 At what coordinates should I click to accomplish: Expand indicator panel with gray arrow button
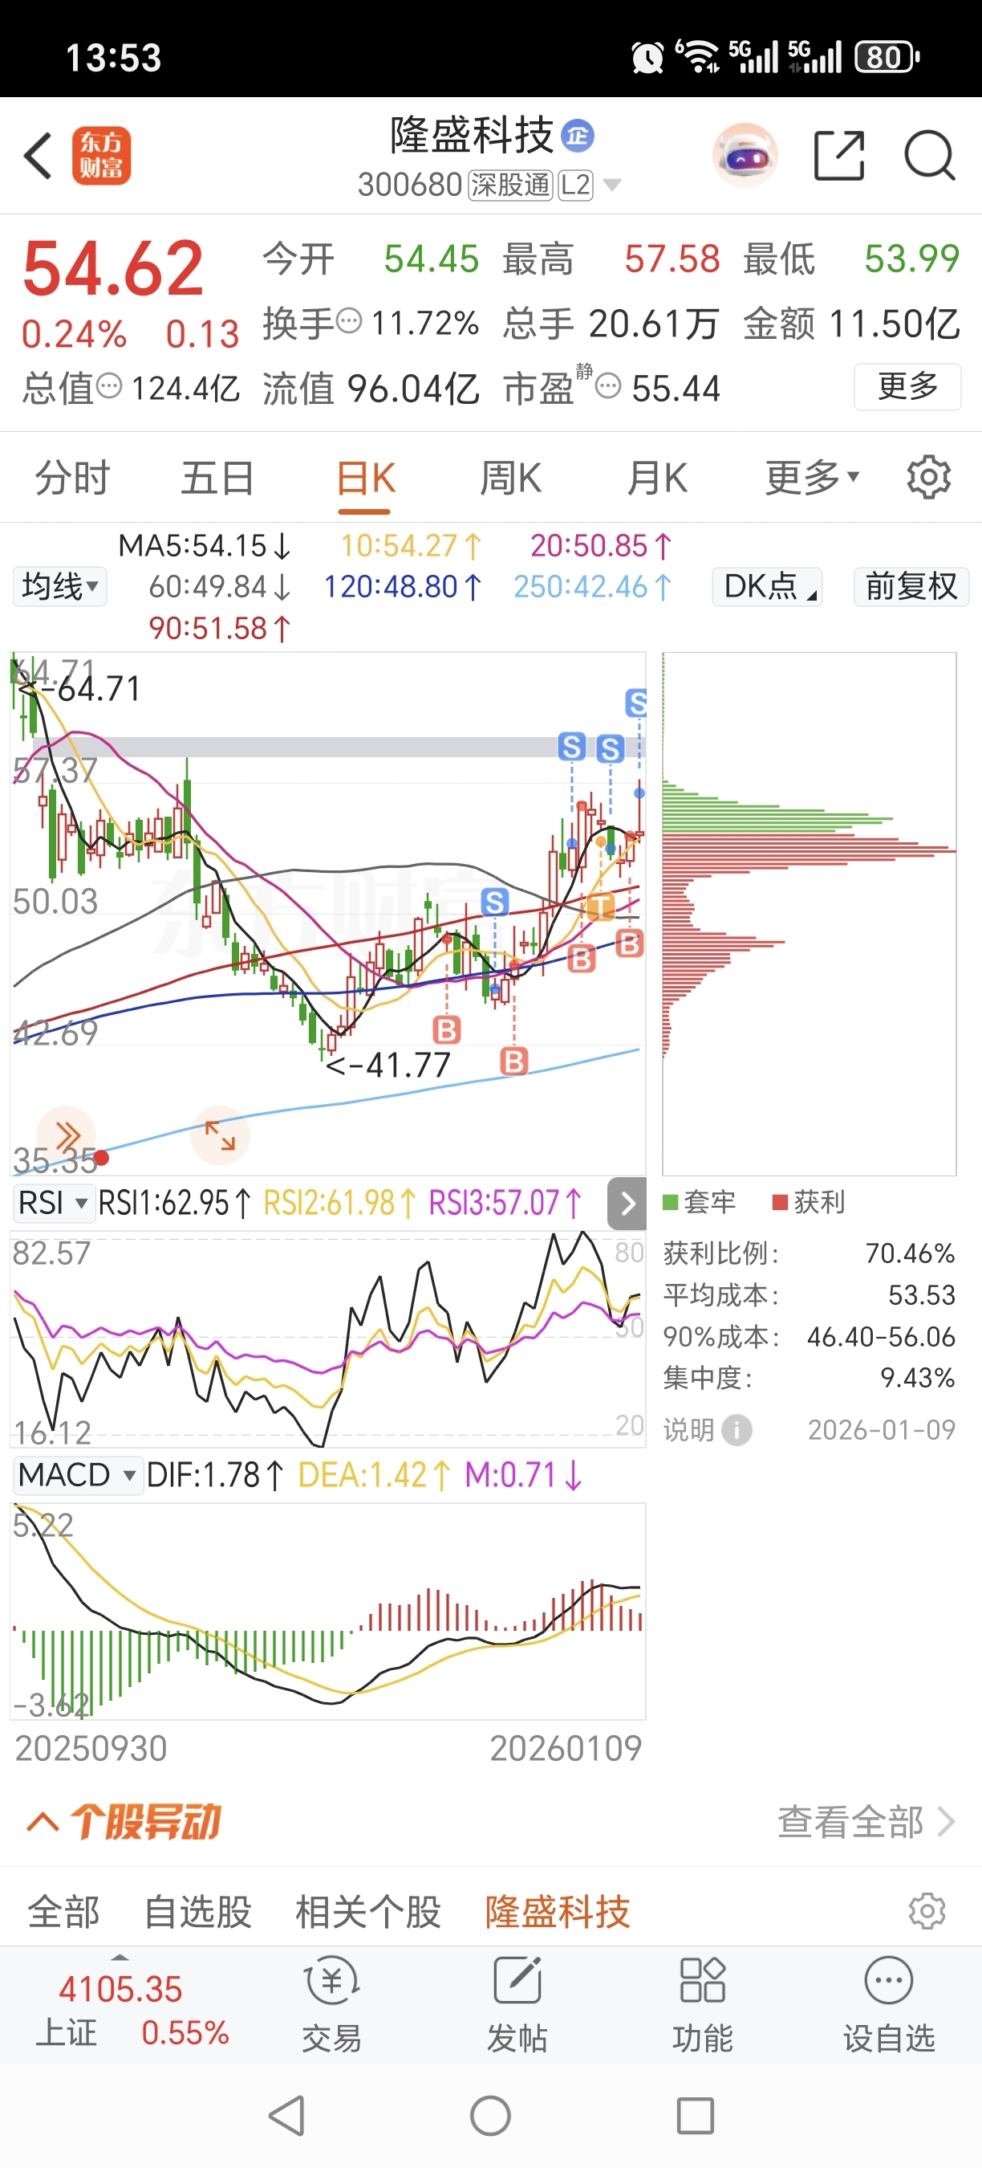tap(627, 1204)
